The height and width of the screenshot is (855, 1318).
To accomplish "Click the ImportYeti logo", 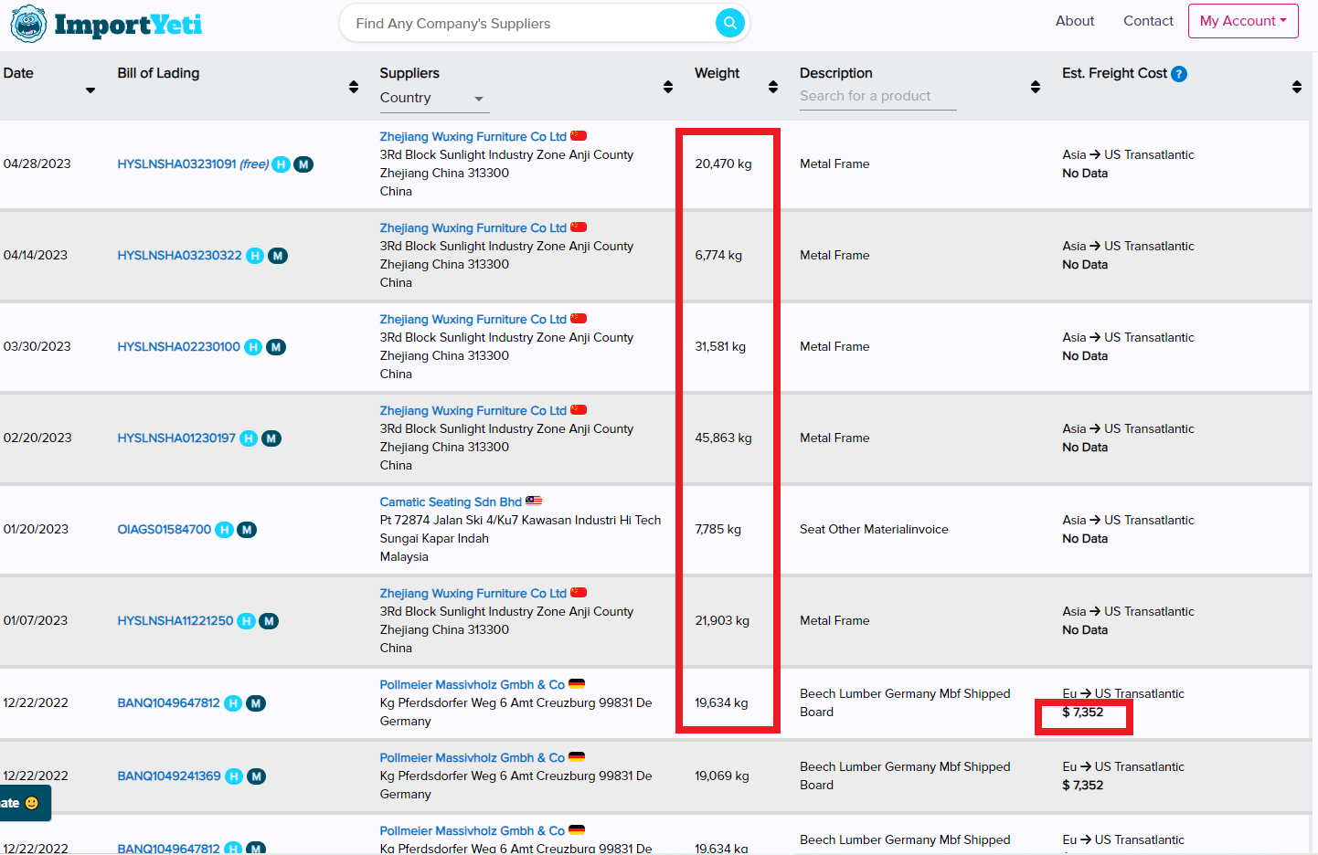I will 106,24.
